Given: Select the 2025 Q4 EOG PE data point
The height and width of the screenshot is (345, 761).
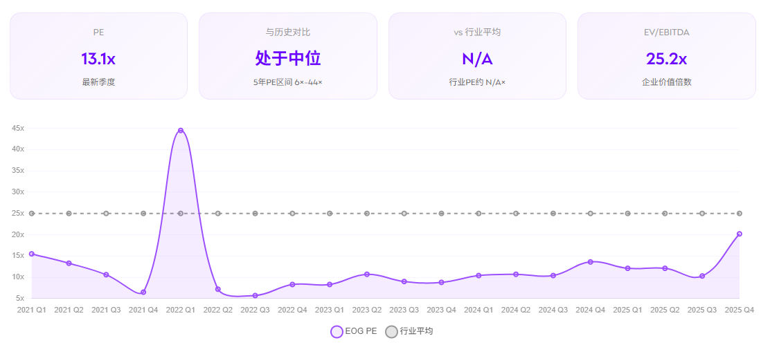Looking at the screenshot, I should (739, 234).
